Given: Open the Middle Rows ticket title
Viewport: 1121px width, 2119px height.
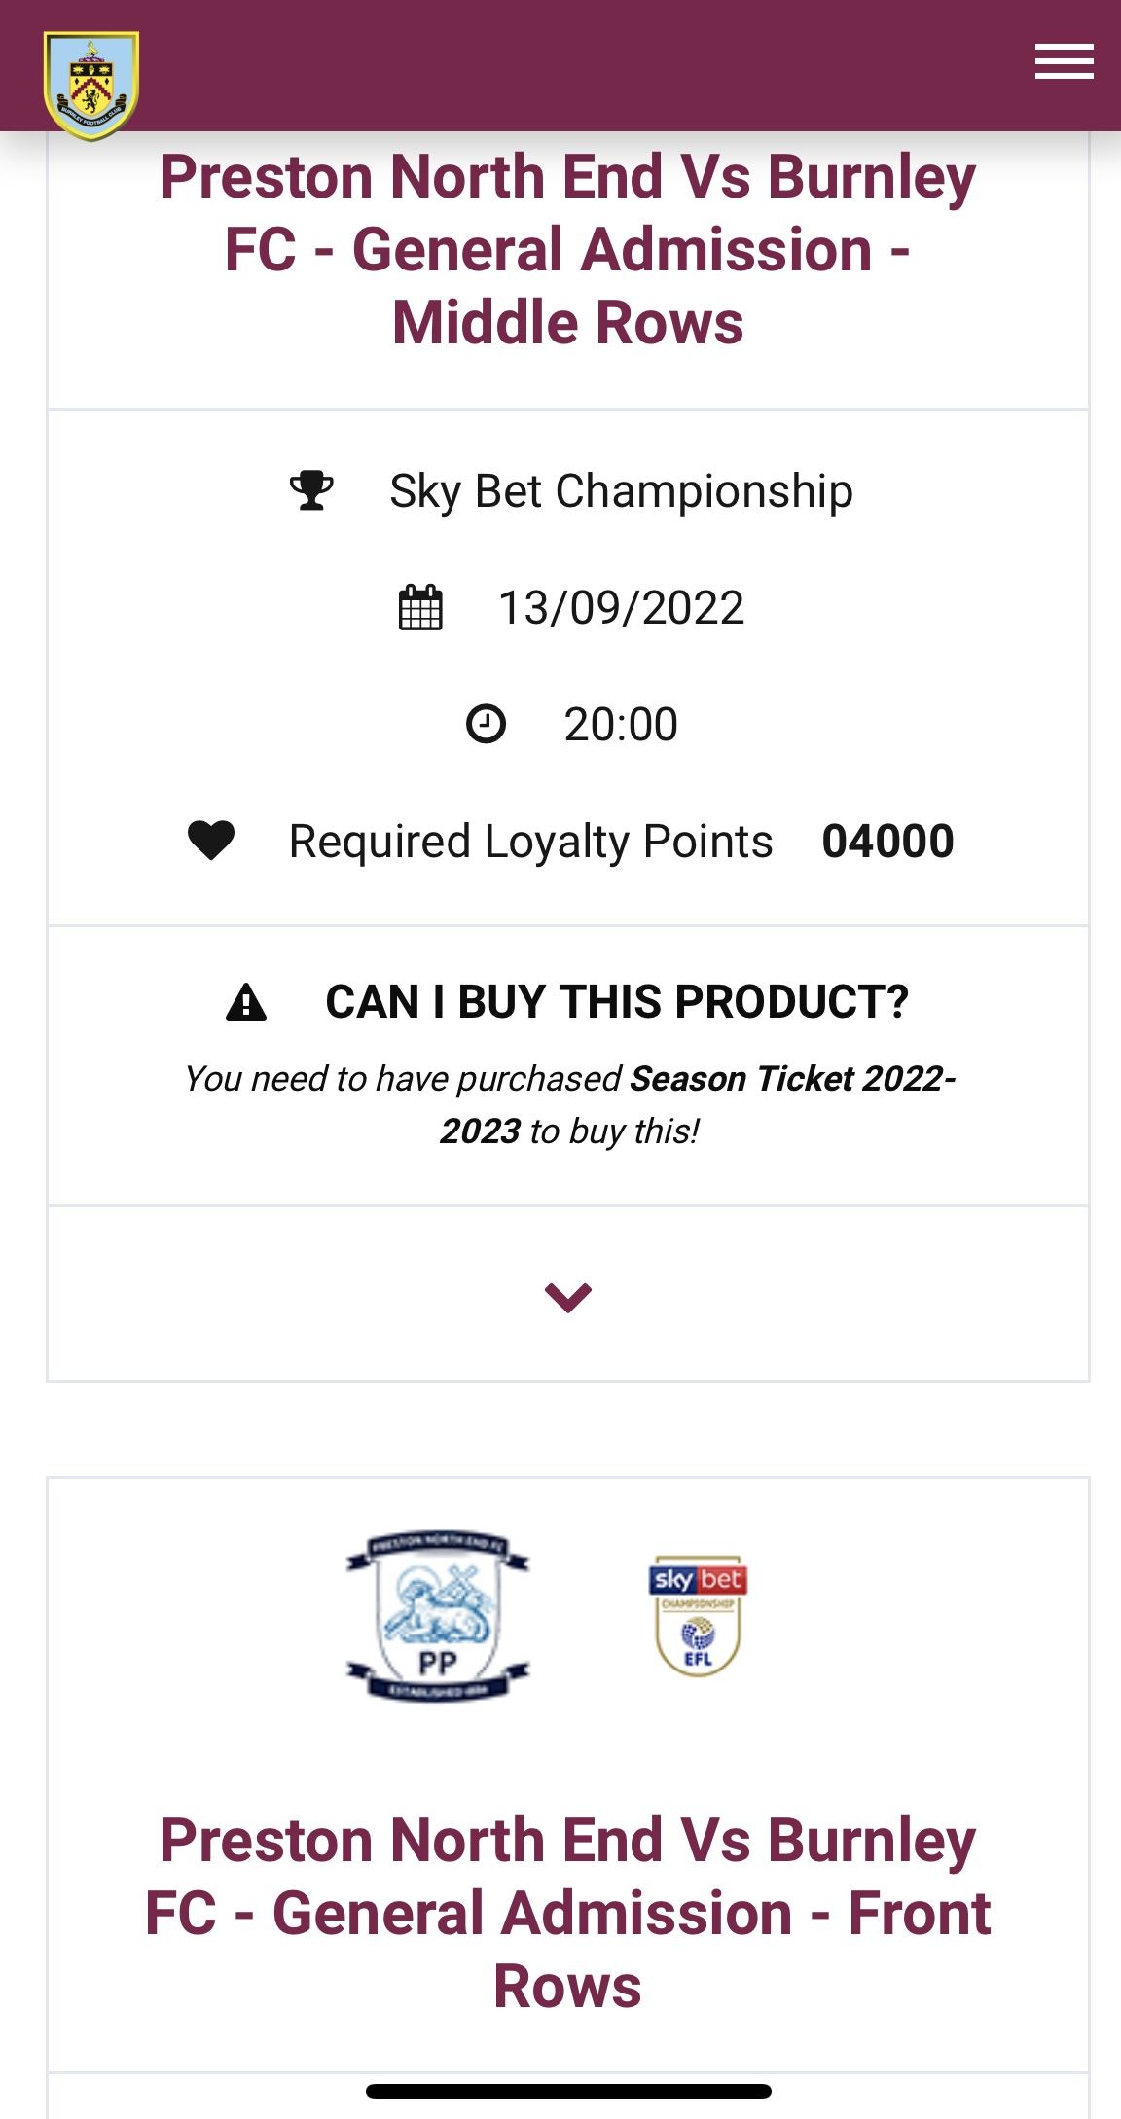Looking at the screenshot, I should coord(568,249).
